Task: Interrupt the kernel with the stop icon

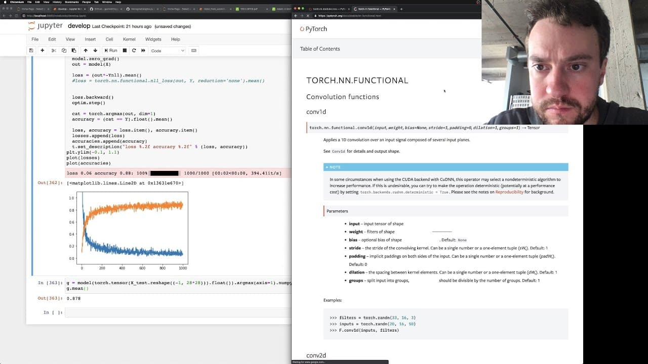Action: pos(125,51)
